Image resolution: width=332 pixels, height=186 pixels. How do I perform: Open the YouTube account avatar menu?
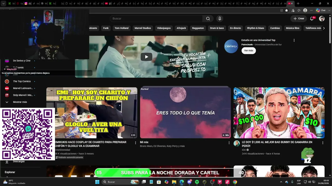pyautogui.click(x=322, y=19)
